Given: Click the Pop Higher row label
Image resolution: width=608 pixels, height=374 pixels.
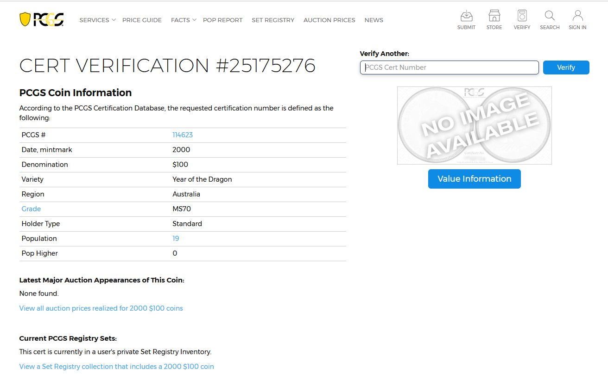Looking at the screenshot, I should click(x=40, y=253).
